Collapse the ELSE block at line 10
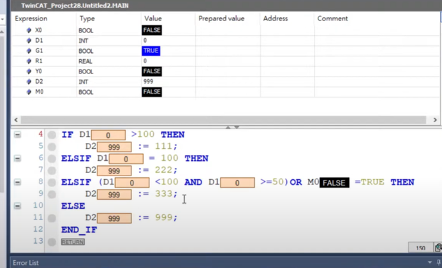Screen dimensions: 442x268 [x=17, y=206]
